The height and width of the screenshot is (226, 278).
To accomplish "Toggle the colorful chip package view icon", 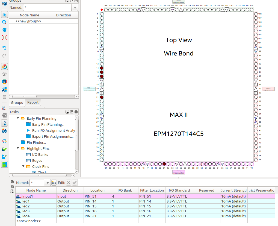I will tap(4, 67).
